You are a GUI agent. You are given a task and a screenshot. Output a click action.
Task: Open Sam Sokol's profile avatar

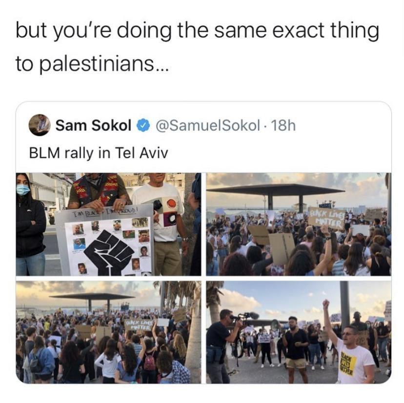point(40,125)
